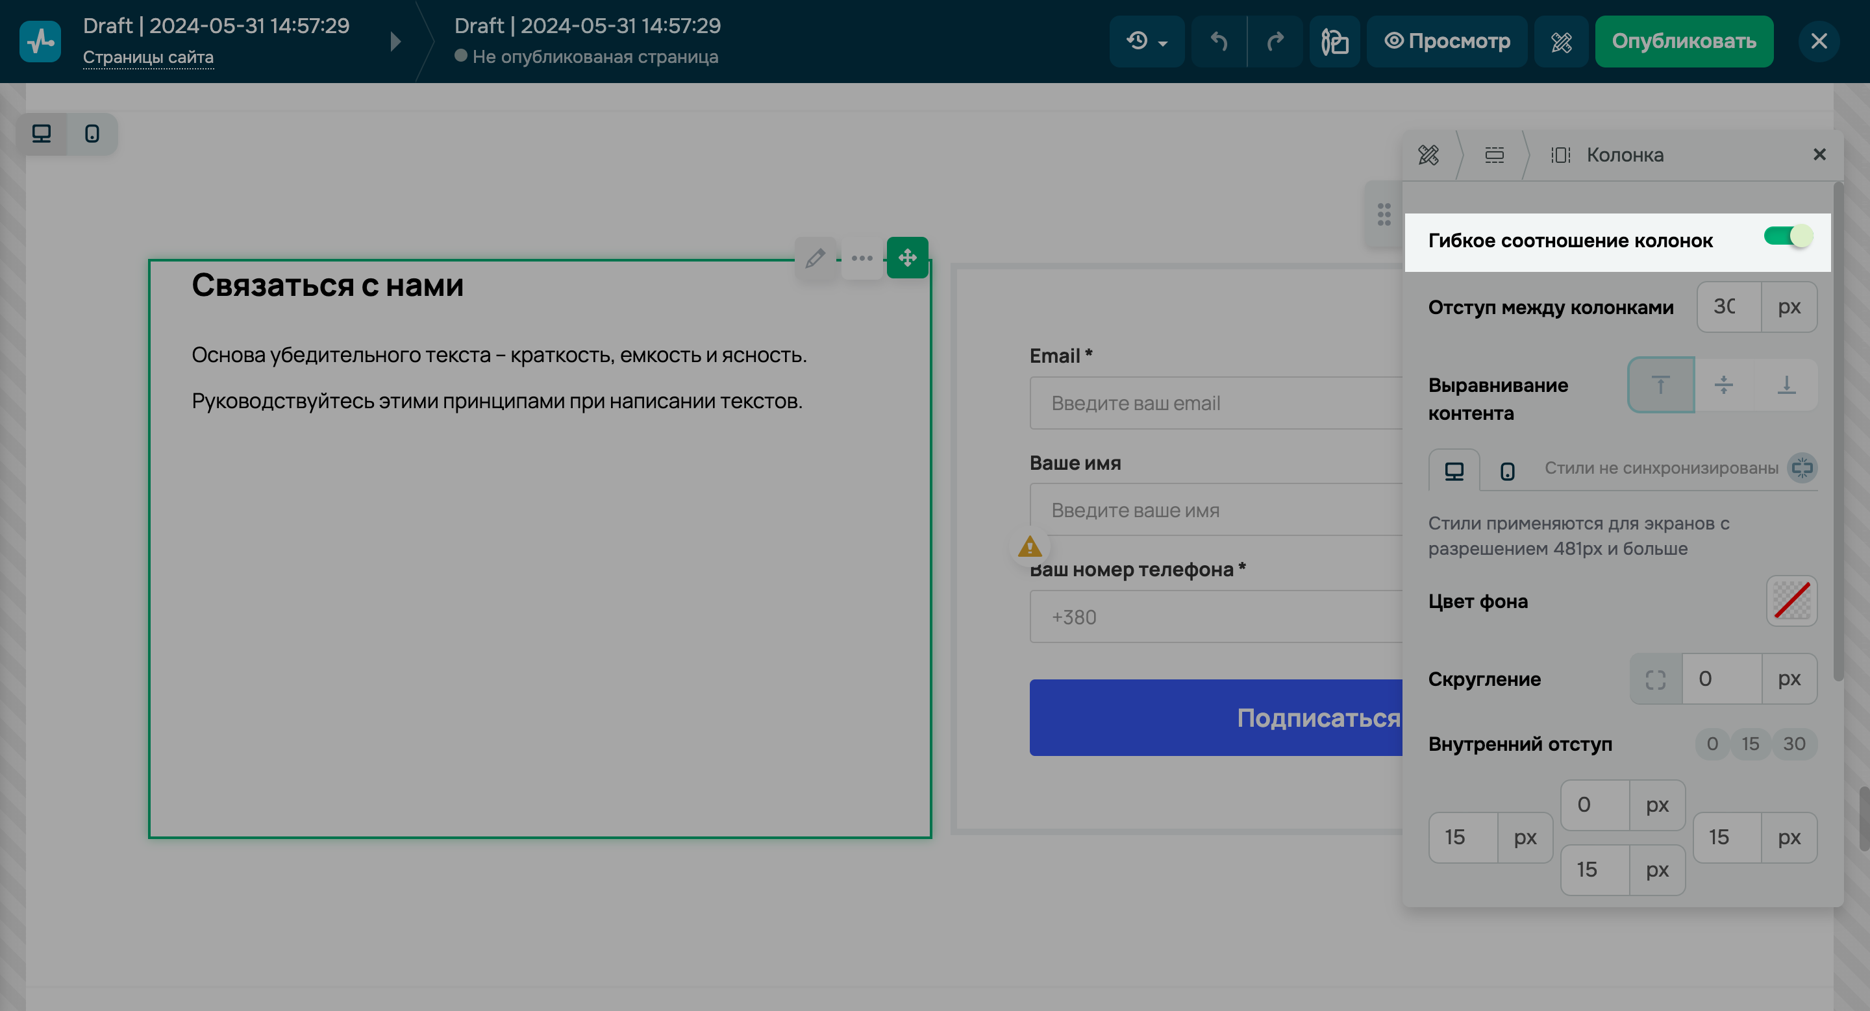
Task: Click the styles sync icon
Action: [x=1802, y=468]
